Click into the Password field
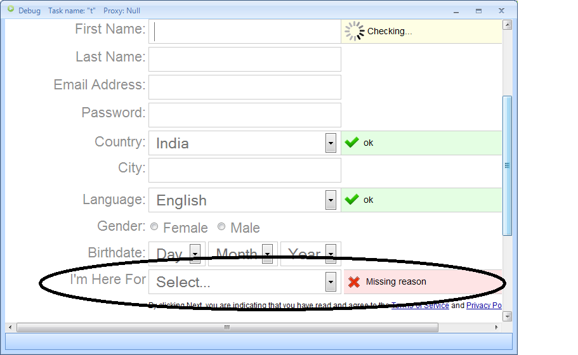The image size is (578, 355). click(x=245, y=115)
